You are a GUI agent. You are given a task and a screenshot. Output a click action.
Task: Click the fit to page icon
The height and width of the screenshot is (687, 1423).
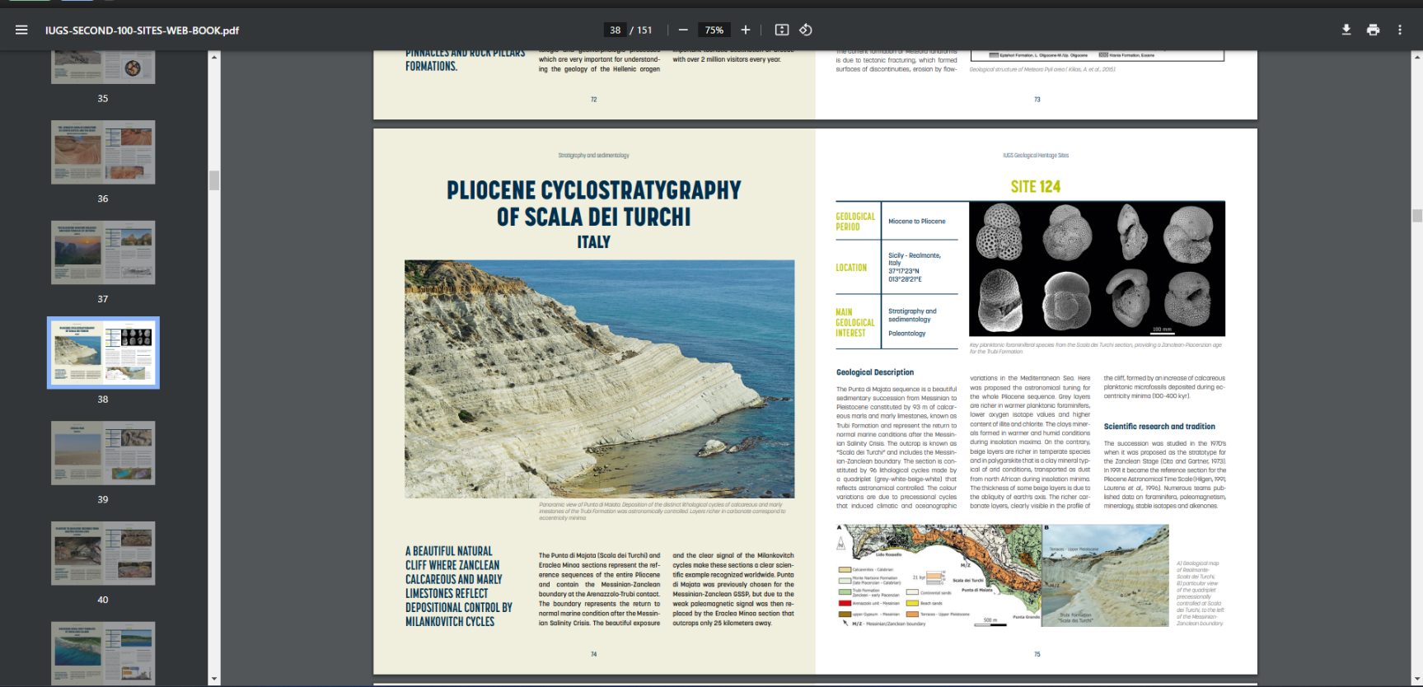782,30
